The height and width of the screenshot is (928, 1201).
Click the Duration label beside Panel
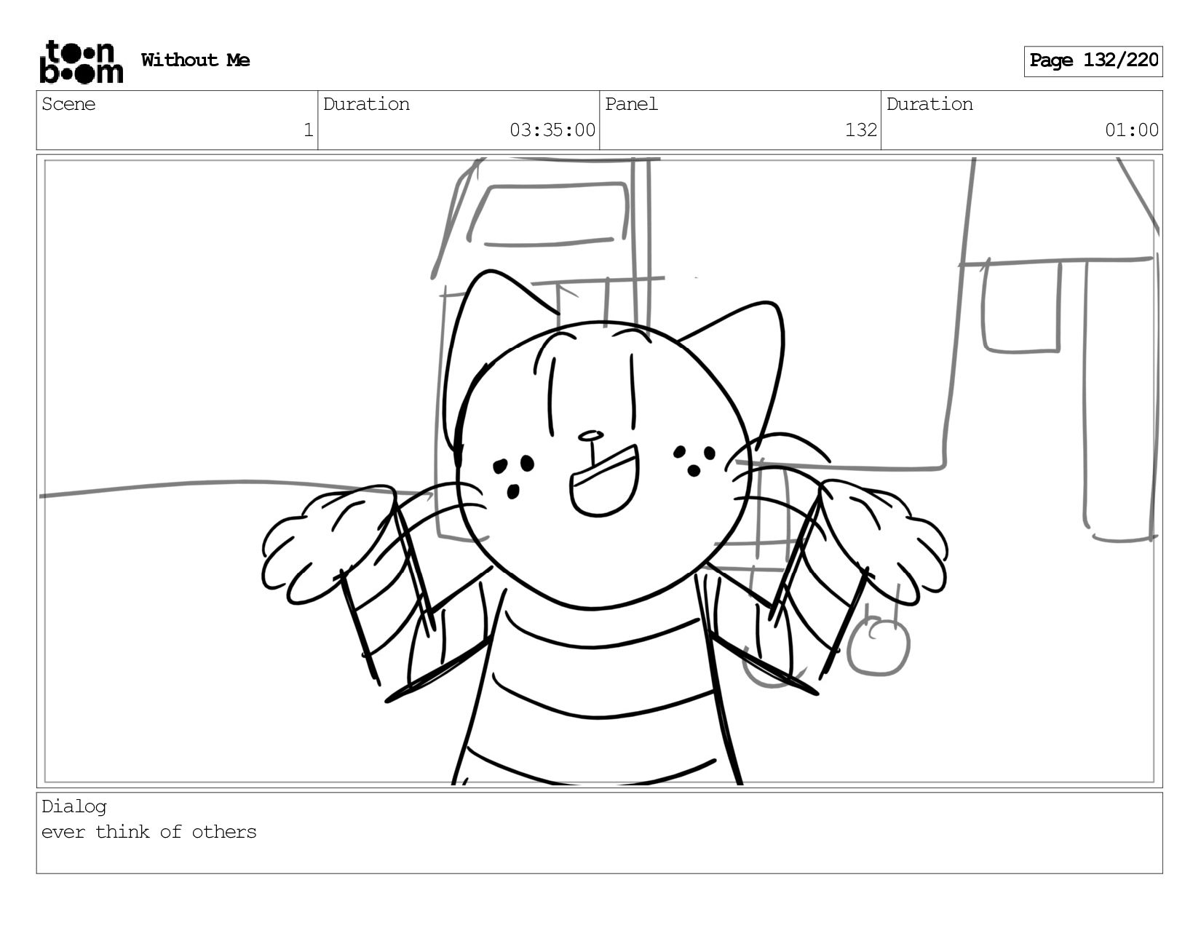[930, 104]
